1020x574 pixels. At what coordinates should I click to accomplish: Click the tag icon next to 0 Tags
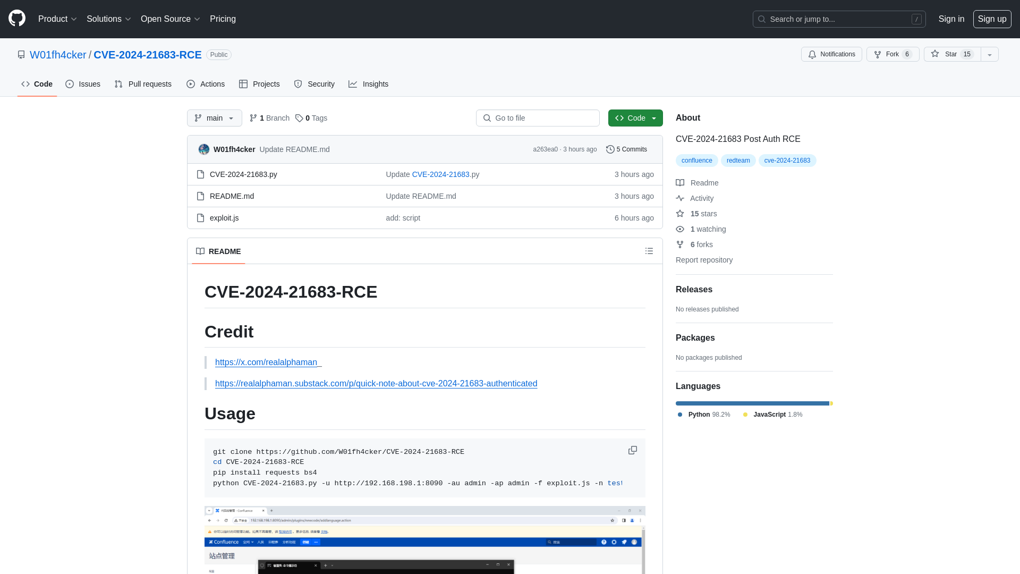tap(299, 118)
